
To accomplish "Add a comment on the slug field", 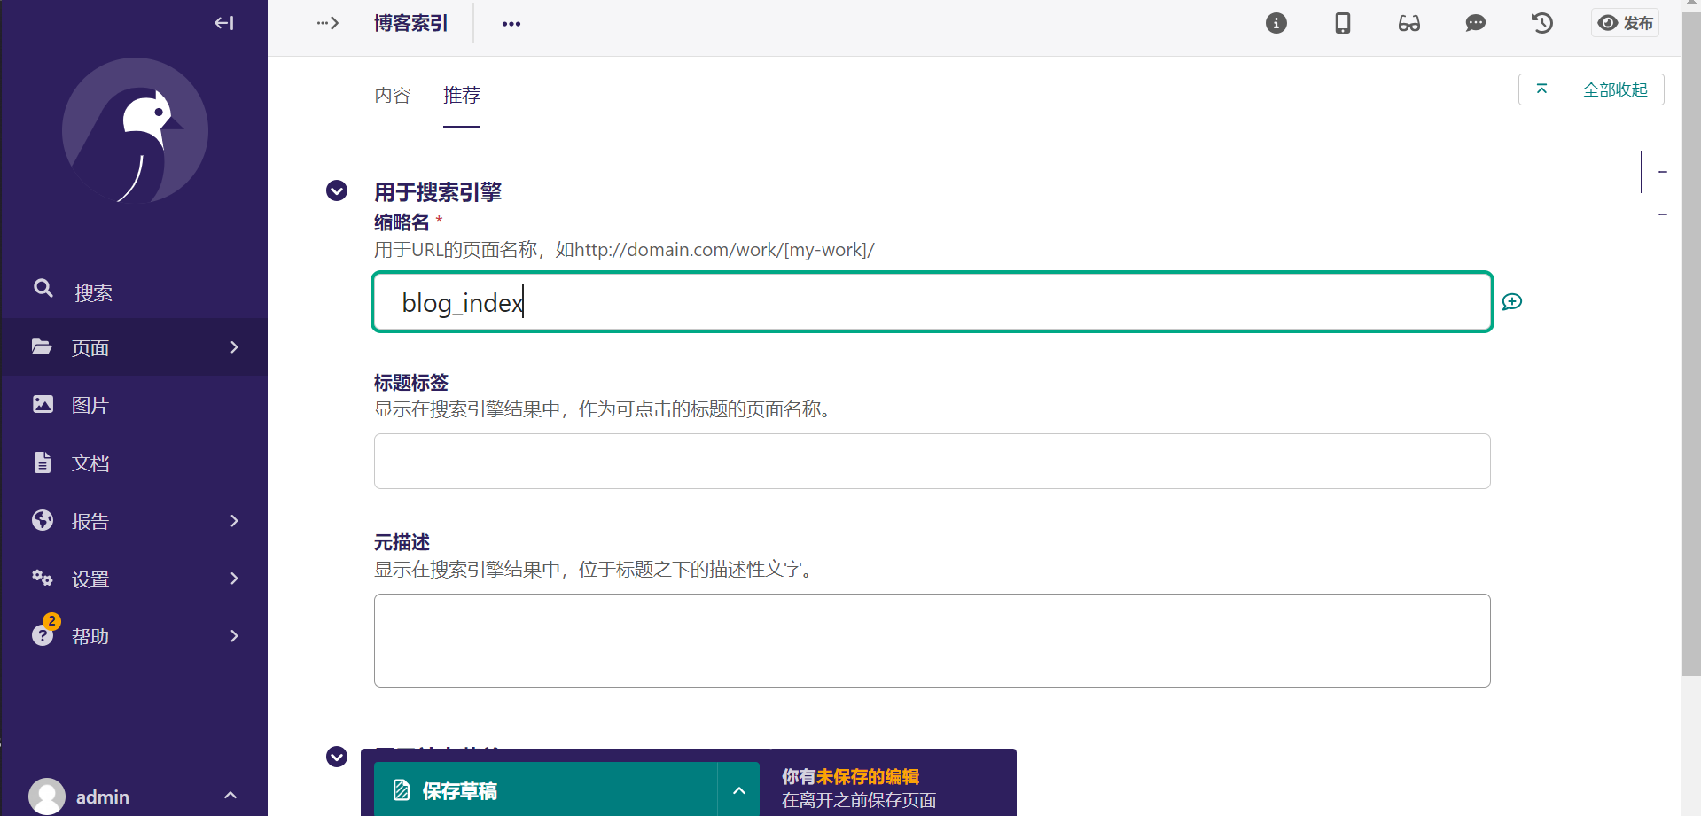I will 1512,302.
